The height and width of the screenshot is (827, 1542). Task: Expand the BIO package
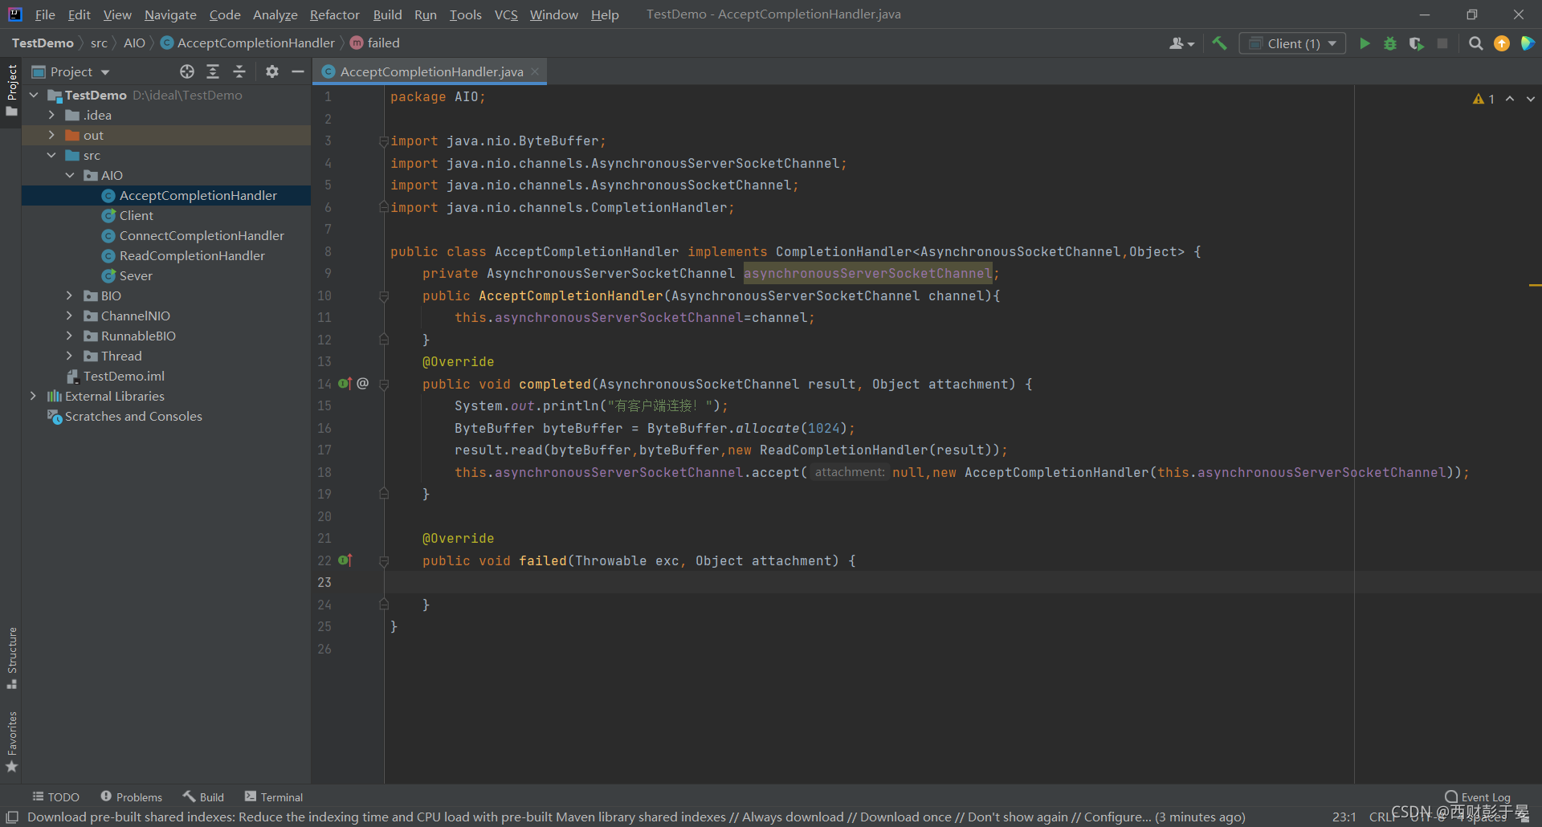(x=70, y=295)
